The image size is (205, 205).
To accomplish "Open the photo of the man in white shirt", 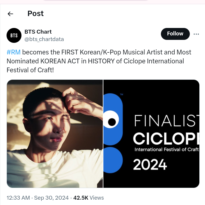I will (x=55, y=134).
